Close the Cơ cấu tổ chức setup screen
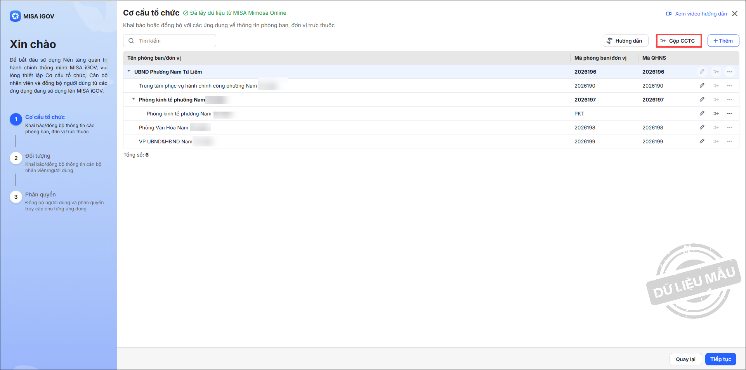This screenshot has height=370, width=746. [735, 14]
